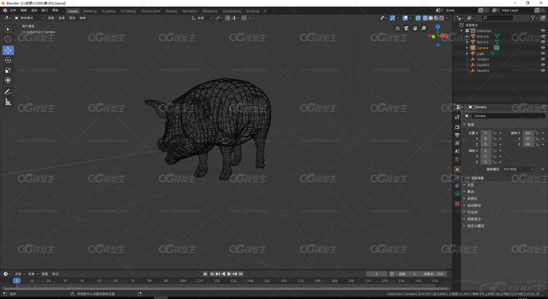The height and width of the screenshot is (299, 548).
Task: Expand the 000-0-0 object in outliner
Action: [467, 36]
